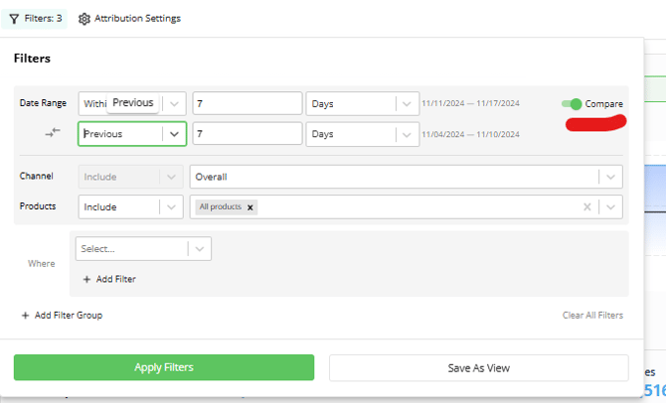Image resolution: width=666 pixels, height=403 pixels.
Task: Expand the Products list chevron arrow
Action: click(610, 206)
